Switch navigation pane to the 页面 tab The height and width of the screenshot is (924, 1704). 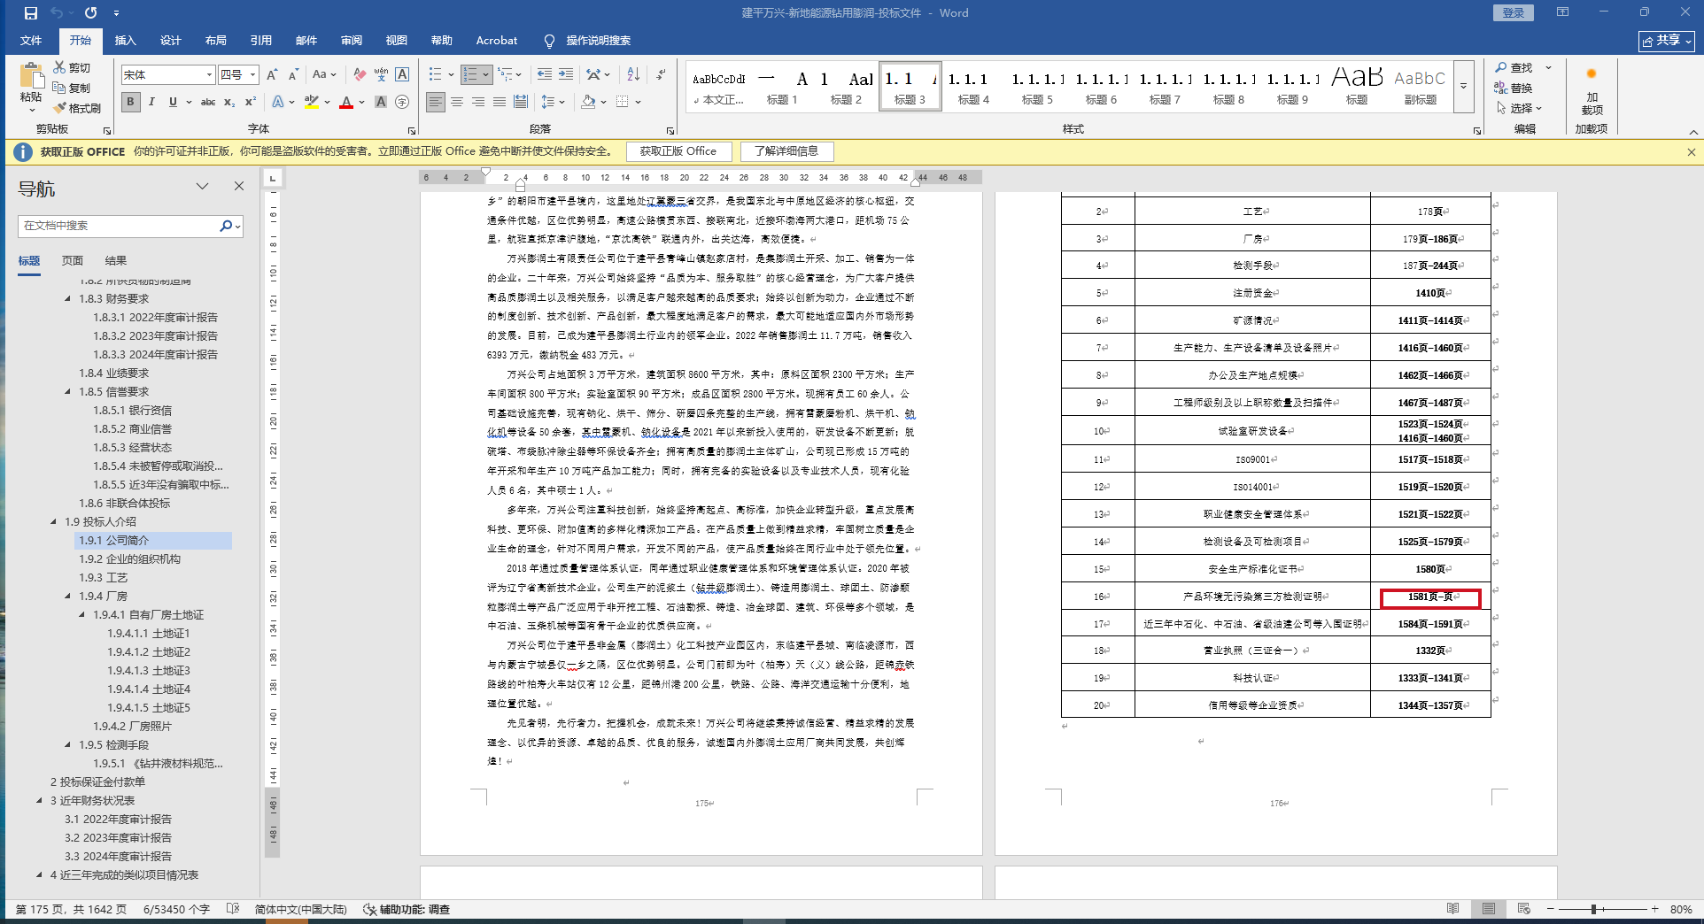(x=73, y=261)
